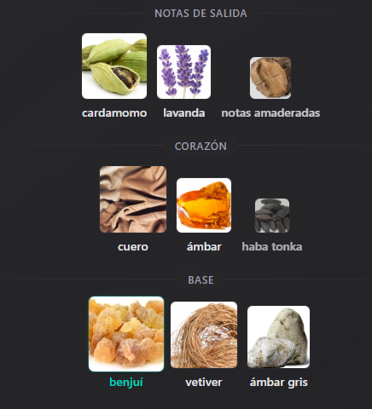Open the benjuí resin image
Viewport: 372px width, 409px height.
pos(126,334)
